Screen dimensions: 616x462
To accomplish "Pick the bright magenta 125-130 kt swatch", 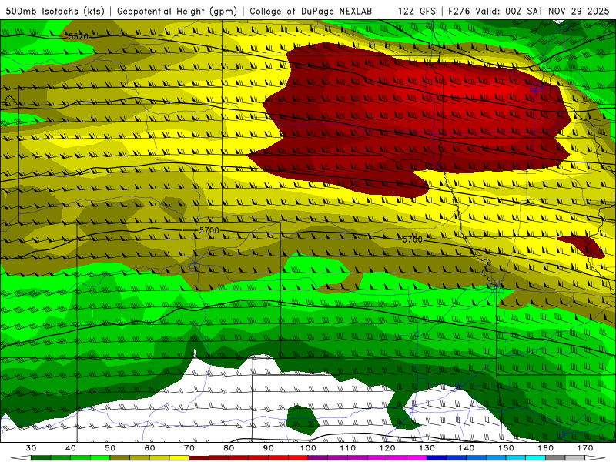I will (x=417, y=458).
